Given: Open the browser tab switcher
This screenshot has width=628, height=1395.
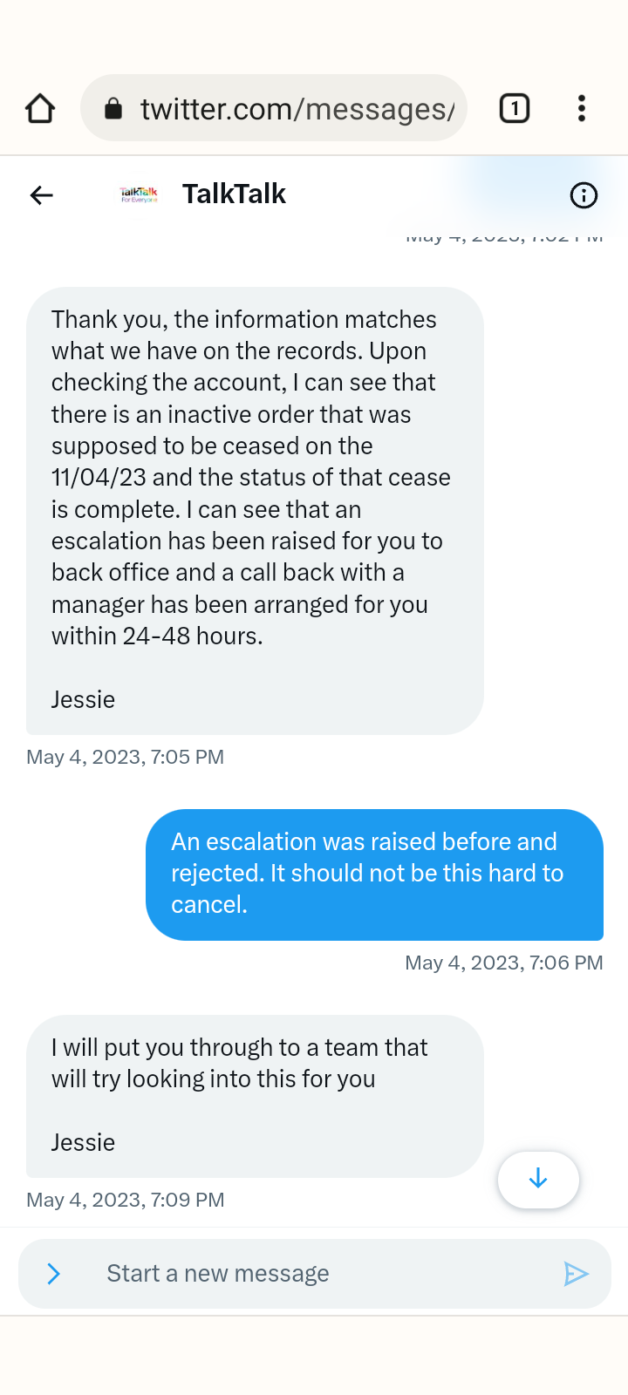Looking at the screenshot, I should tap(515, 109).
